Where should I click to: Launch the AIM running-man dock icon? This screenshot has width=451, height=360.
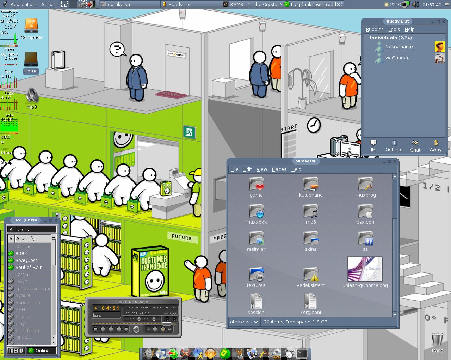198,353
